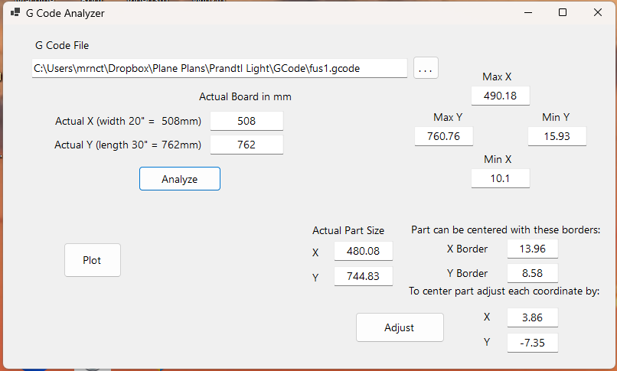Minimize the G Code Analyzer window
The width and height of the screenshot is (617, 371).
click(527, 12)
